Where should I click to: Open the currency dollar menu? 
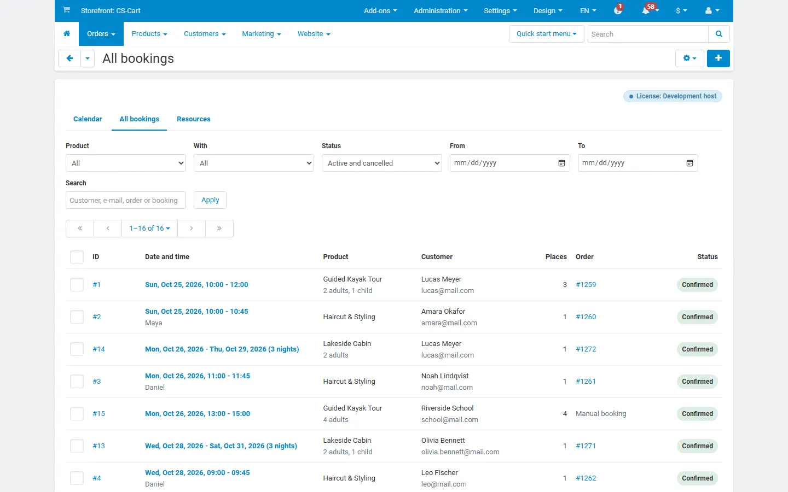point(681,10)
